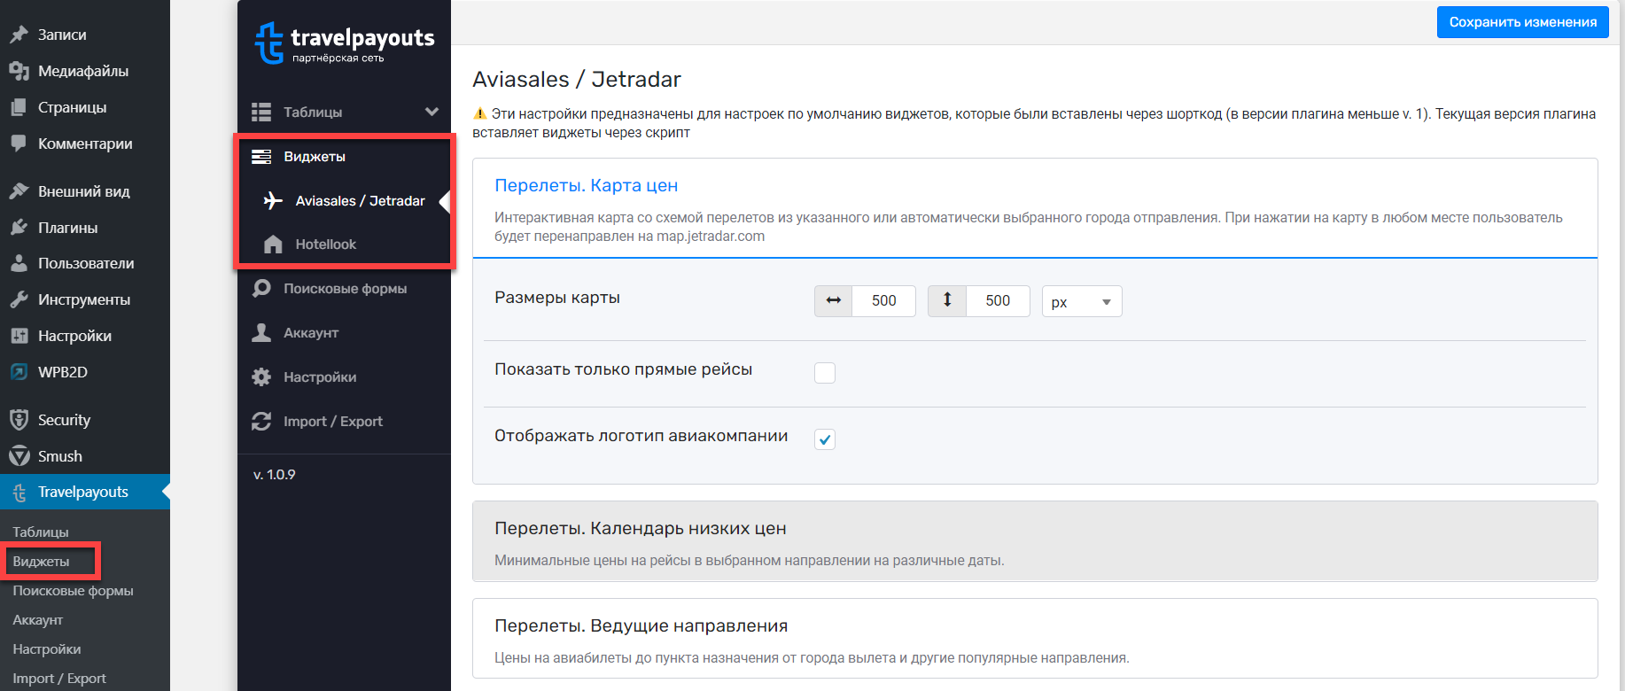Image resolution: width=1625 pixels, height=691 pixels.
Task: Click the map width arrow icon
Action: [834, 300]
